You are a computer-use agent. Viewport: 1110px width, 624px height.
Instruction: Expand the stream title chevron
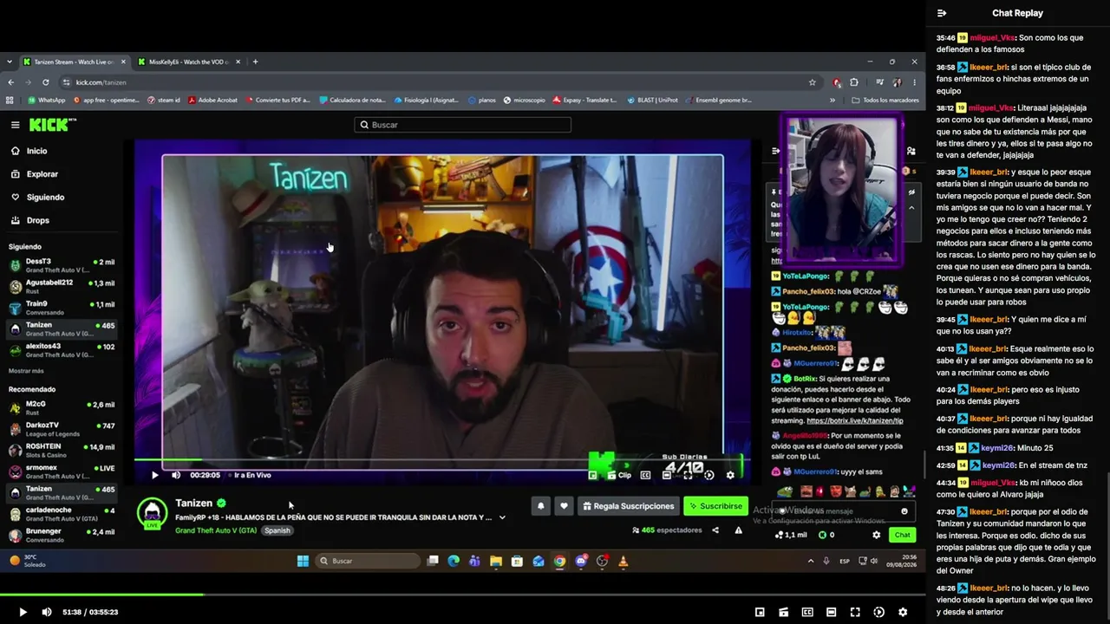[501, 517]
